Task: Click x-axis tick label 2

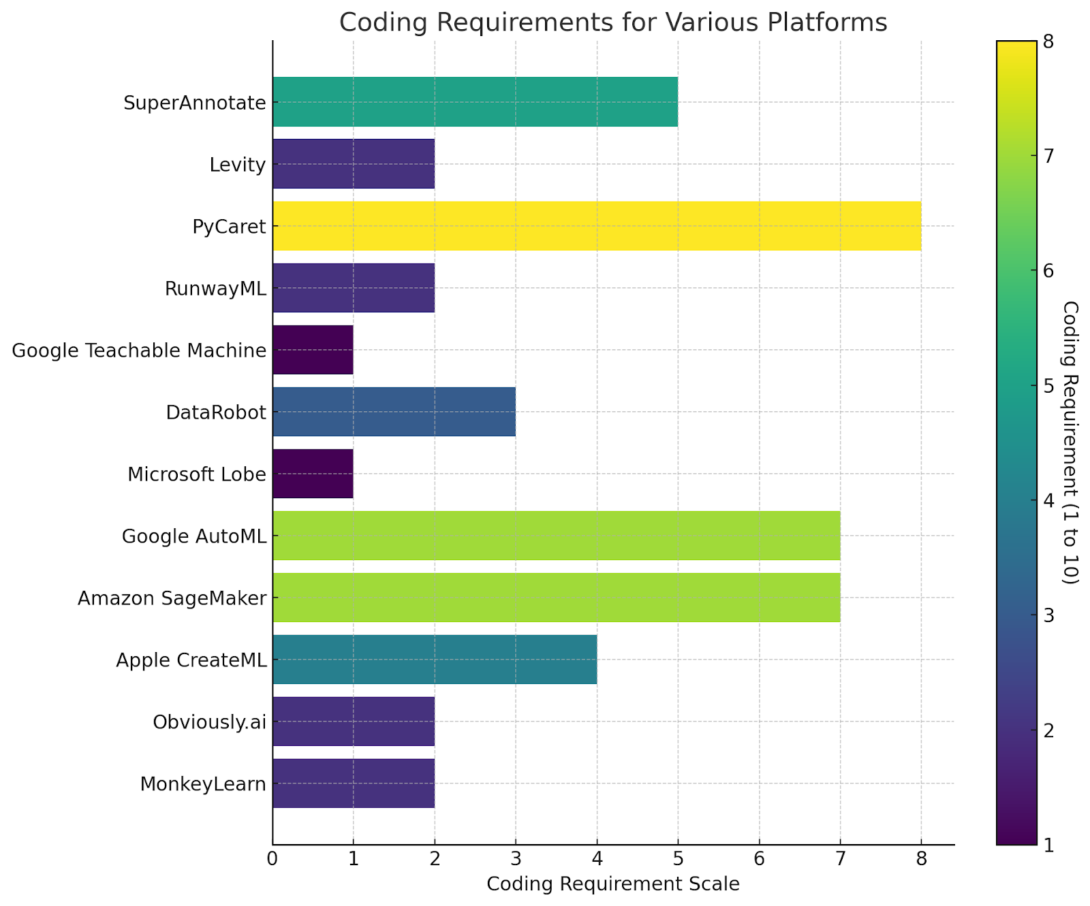Action: pyautogui.click(x=435, y=860)
